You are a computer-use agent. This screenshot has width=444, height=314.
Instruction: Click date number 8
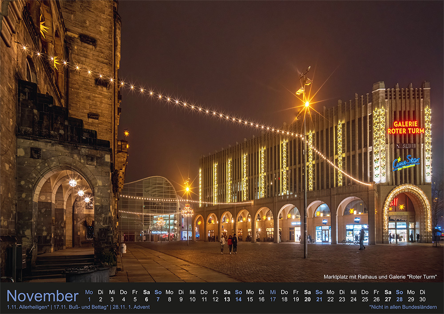[x=169, y=299]
